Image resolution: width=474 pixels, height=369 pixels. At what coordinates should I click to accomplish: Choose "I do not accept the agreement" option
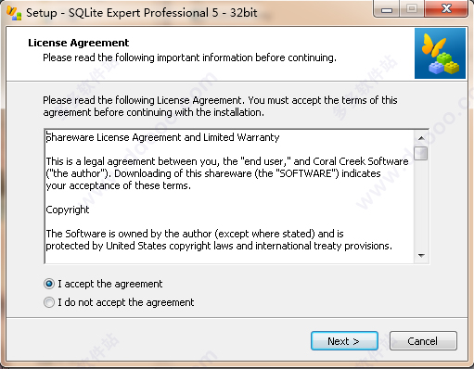pos(49,302)
